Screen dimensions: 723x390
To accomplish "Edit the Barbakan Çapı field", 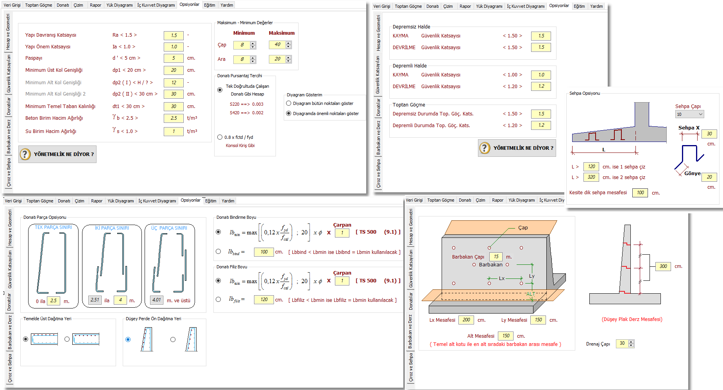I will 496,257.
